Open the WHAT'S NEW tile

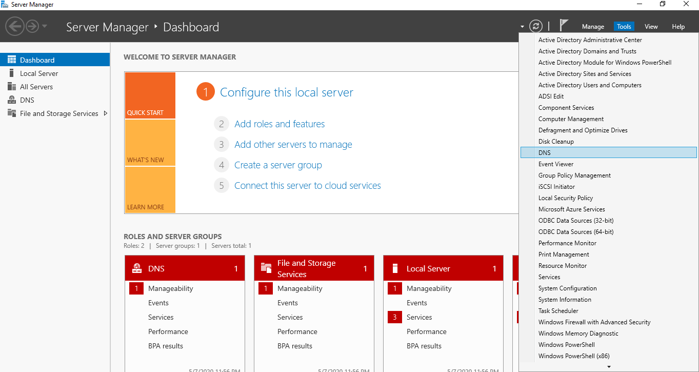coord(150,143)
